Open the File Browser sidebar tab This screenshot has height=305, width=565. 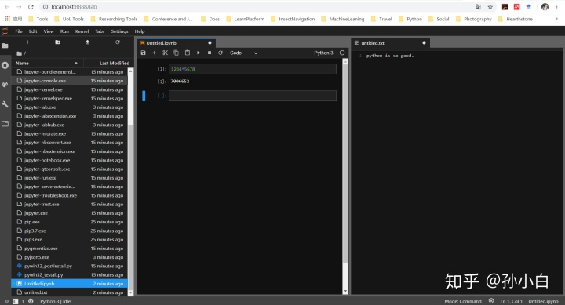click(x=5, y=45)
